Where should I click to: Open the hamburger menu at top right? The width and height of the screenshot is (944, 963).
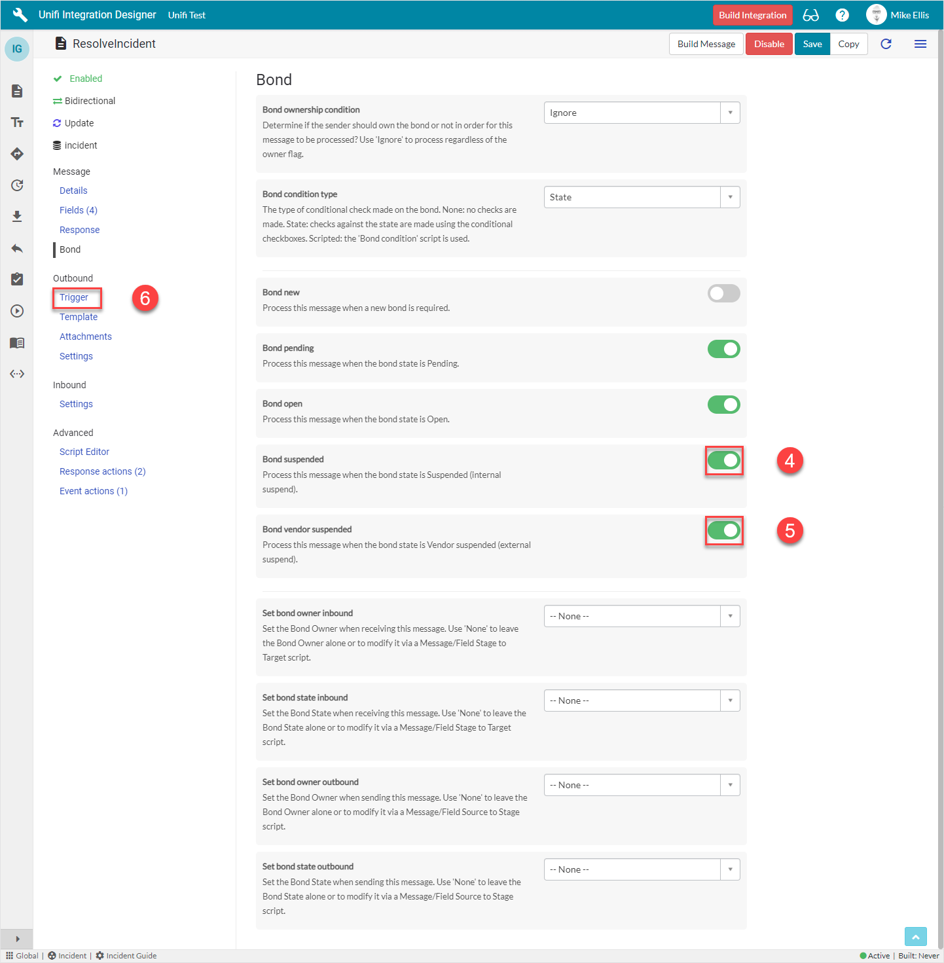920,44
